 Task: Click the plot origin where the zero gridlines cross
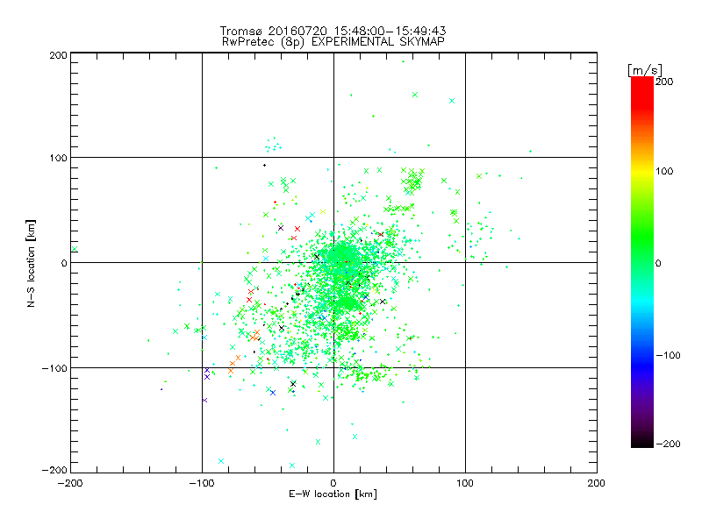(333, 262)
